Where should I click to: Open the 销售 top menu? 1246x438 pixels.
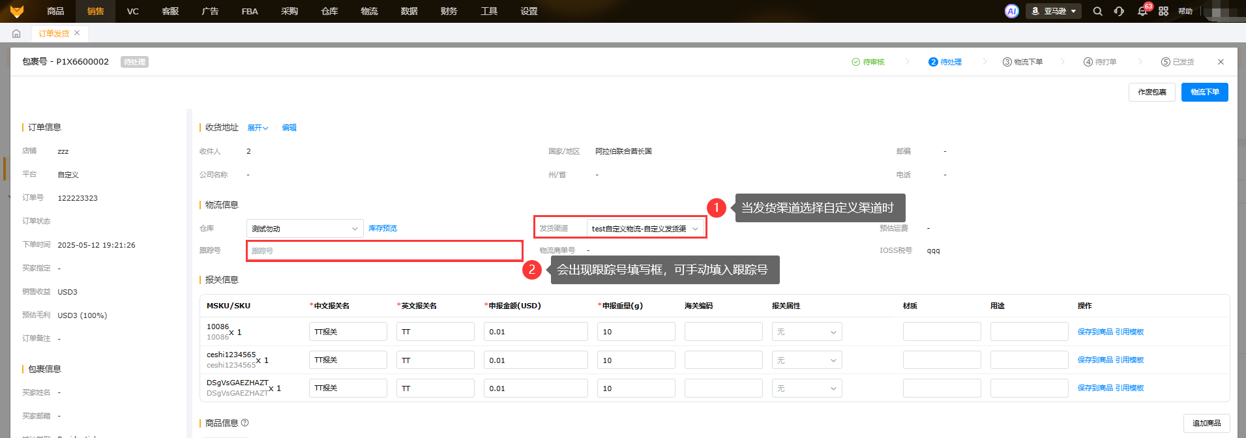click(95, 11)
